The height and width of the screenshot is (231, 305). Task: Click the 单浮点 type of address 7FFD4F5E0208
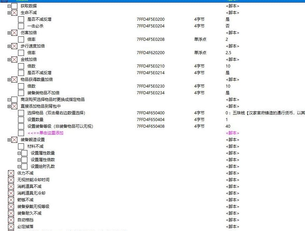pos(200,39)
